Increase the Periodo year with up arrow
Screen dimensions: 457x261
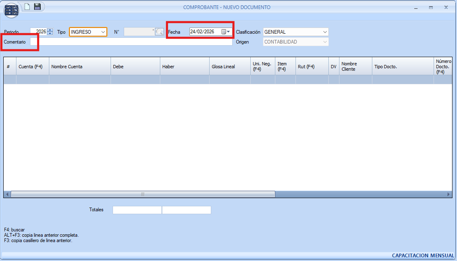coord(50,30)
